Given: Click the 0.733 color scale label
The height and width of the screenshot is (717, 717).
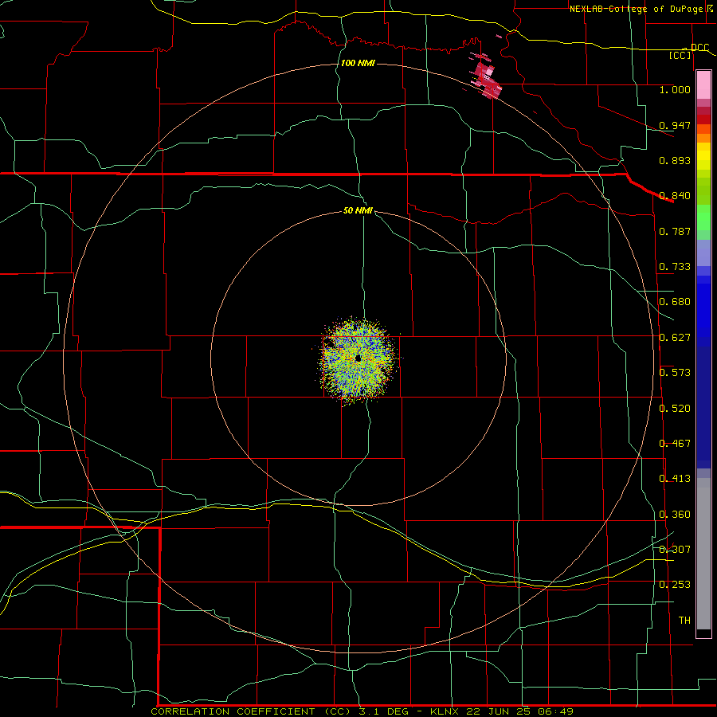Looking at the screenshot, I should point(675,267).
